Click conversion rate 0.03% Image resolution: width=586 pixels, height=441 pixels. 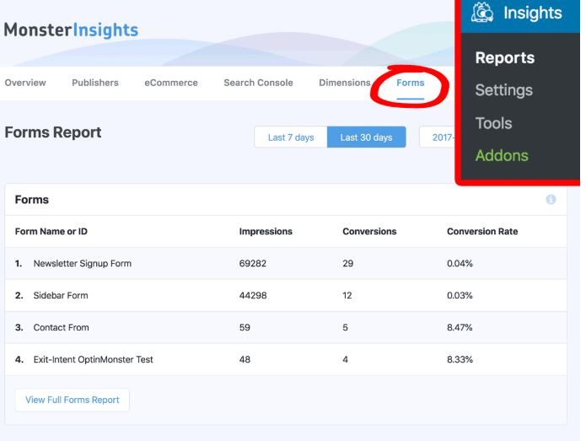(x=460, y=296)
